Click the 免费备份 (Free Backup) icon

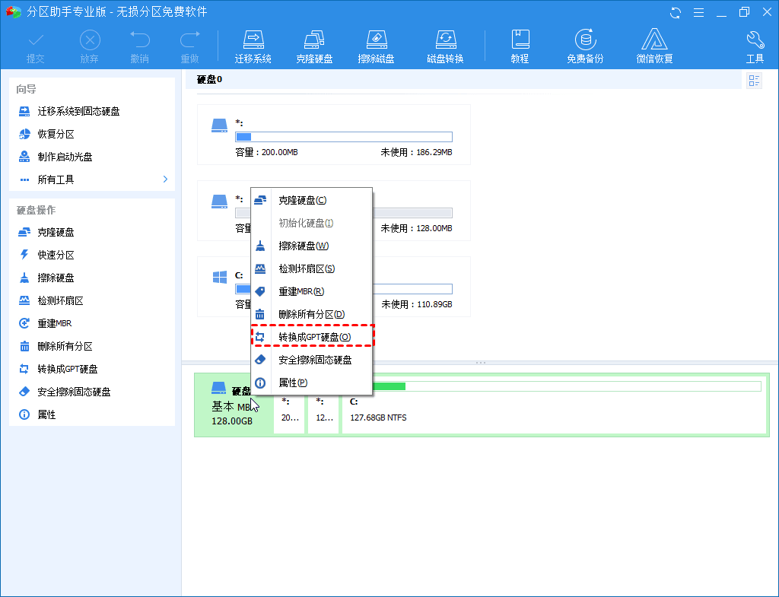[584, 45]
